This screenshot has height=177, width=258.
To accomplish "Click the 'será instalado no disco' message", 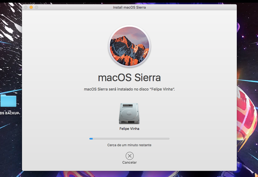I will 129,89.
